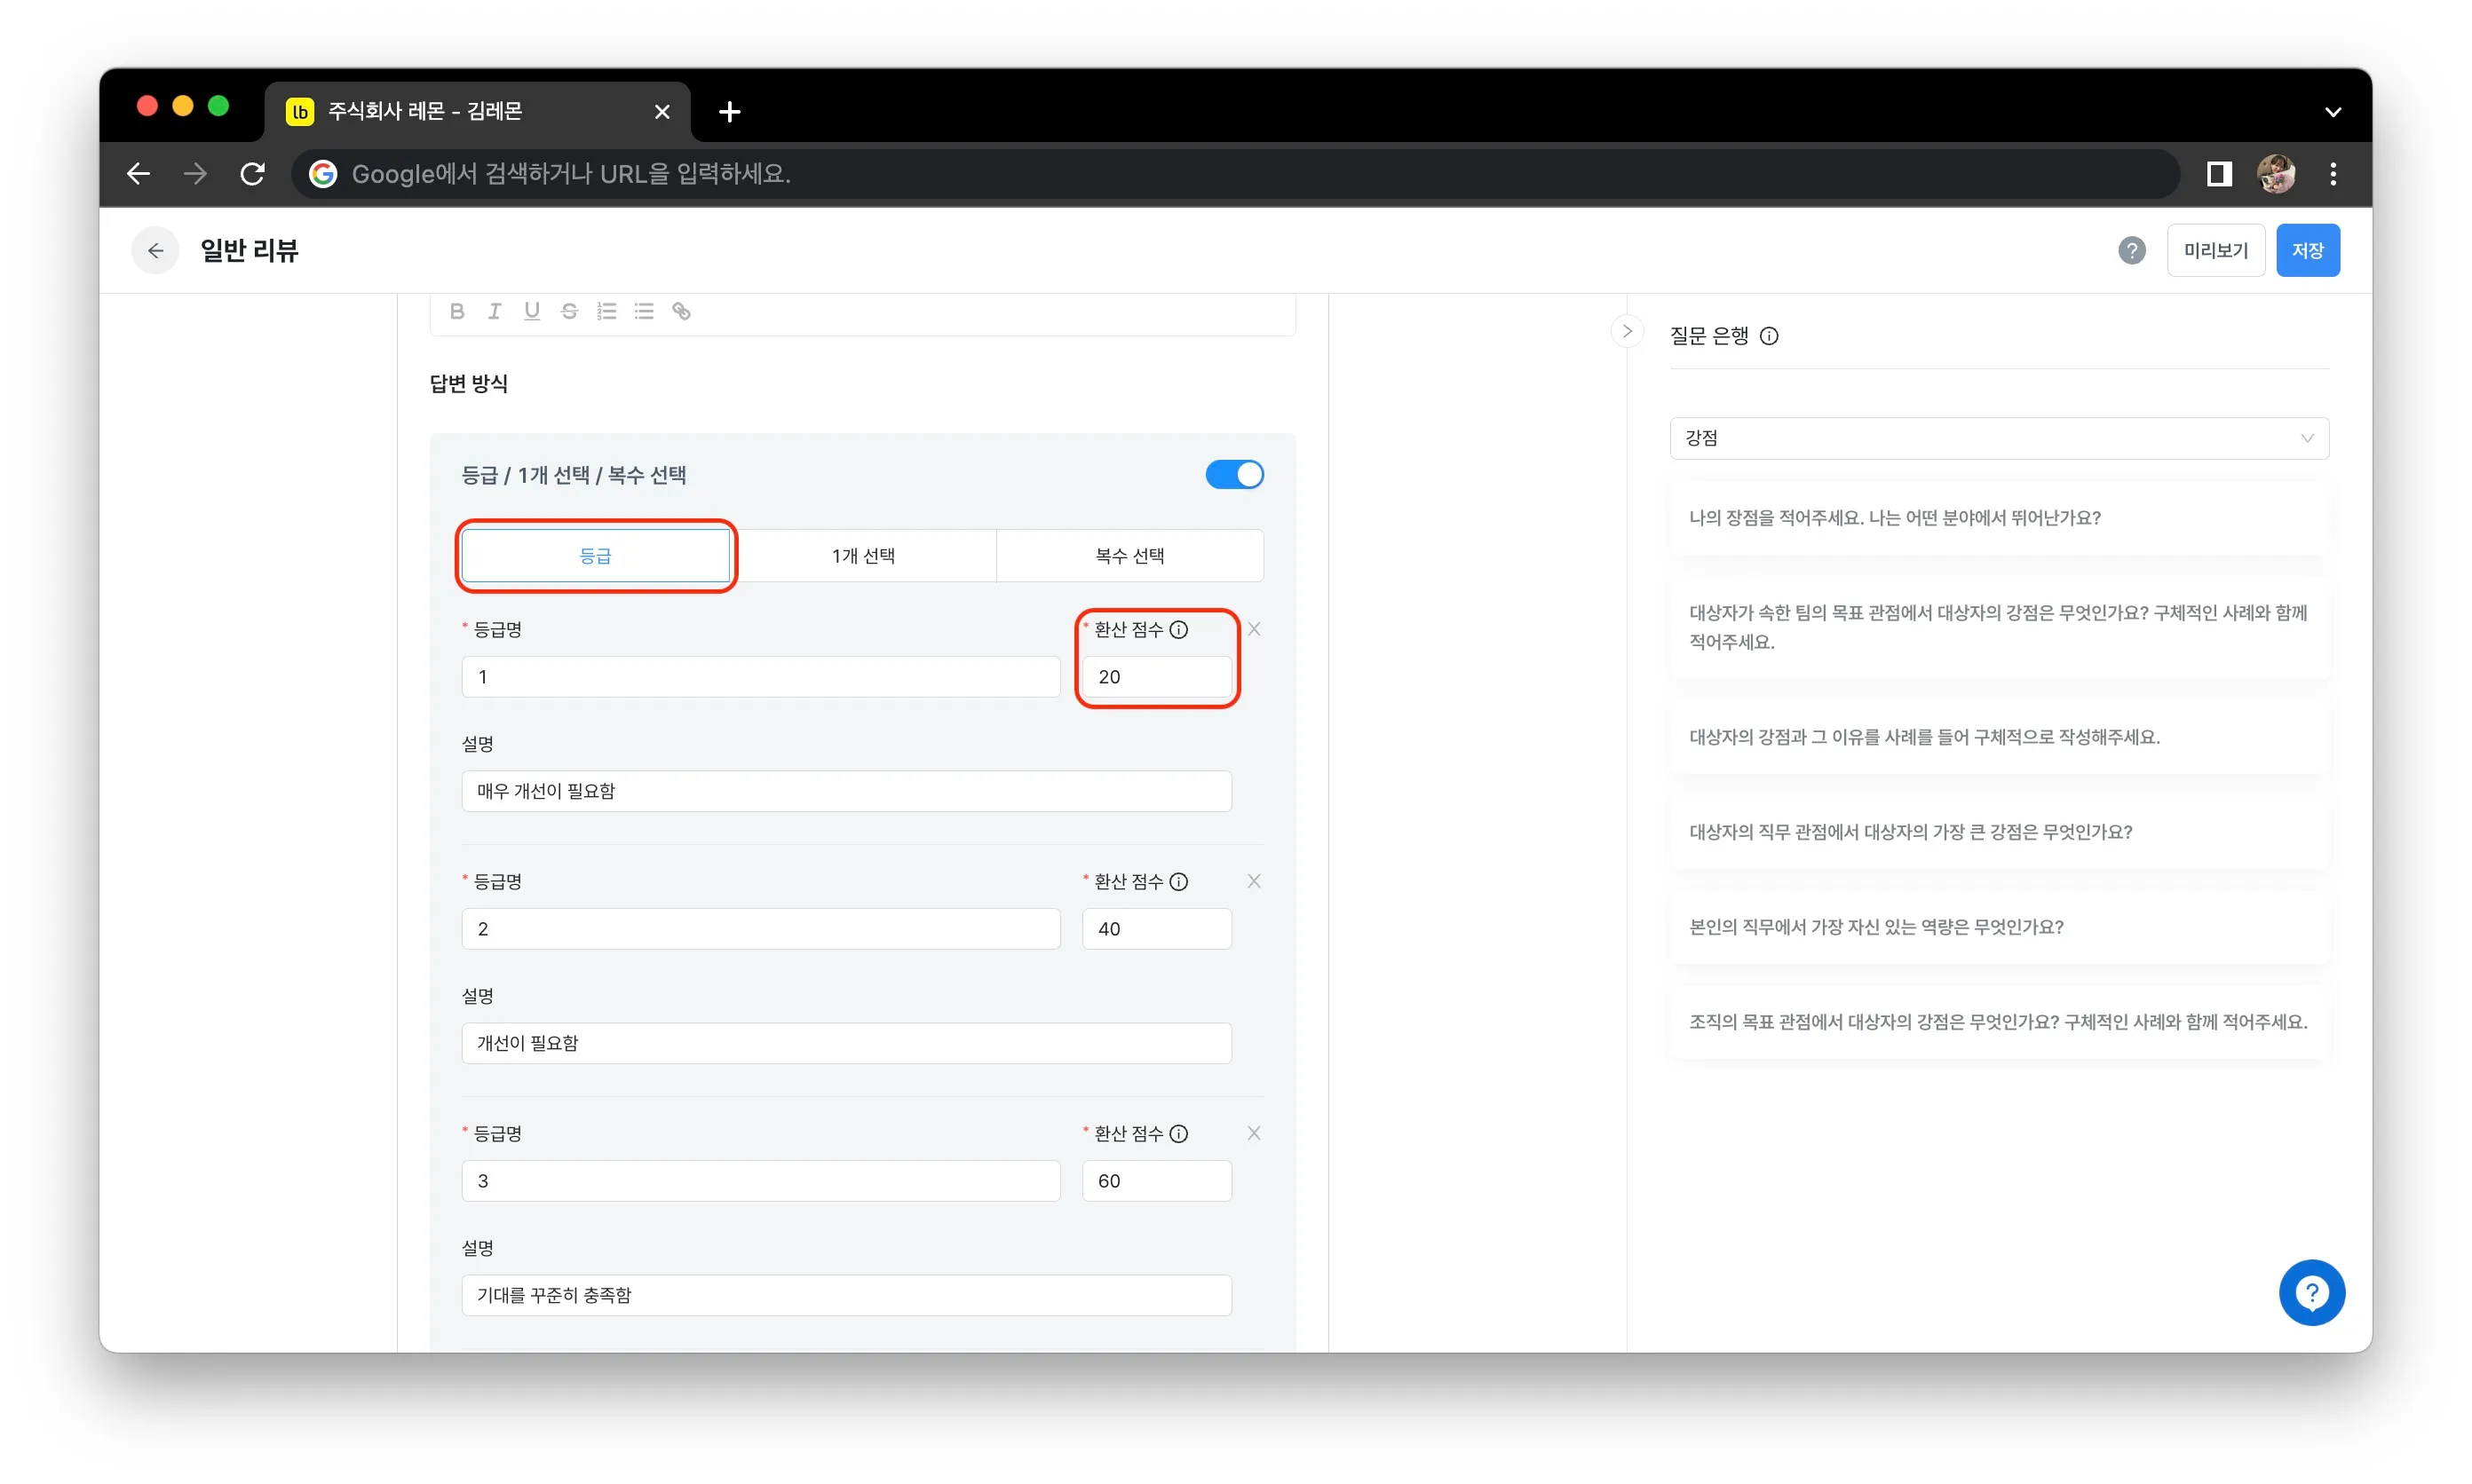Apply italic formatting in the editor toolbar
This screenshot has height=1484, width=2472.
tap(495, 311)
